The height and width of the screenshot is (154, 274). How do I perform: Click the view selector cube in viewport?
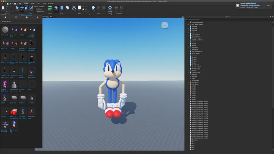[164, 25]
